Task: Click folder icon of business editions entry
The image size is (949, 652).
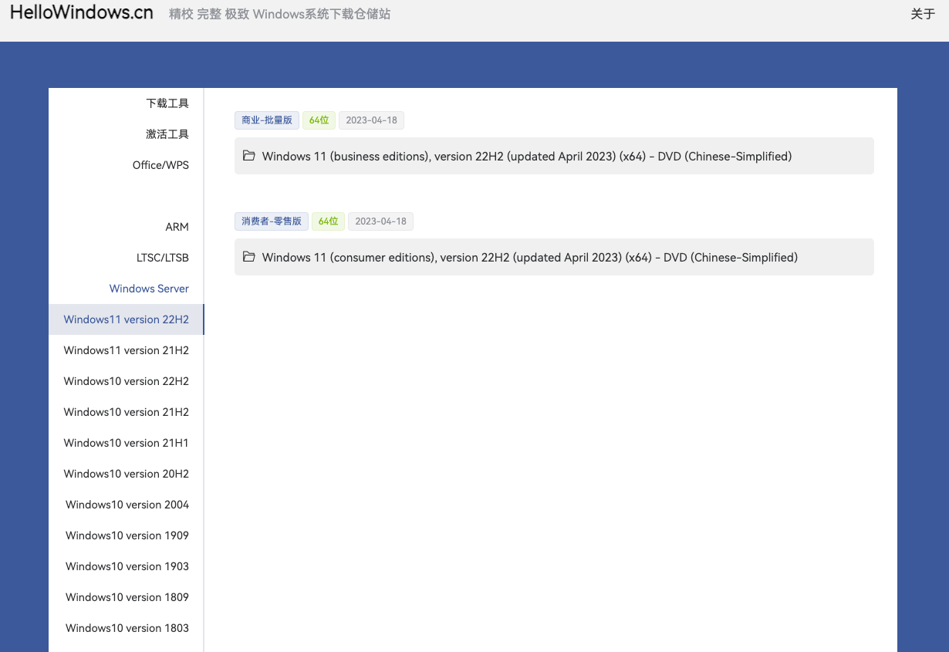Action: 248,156
